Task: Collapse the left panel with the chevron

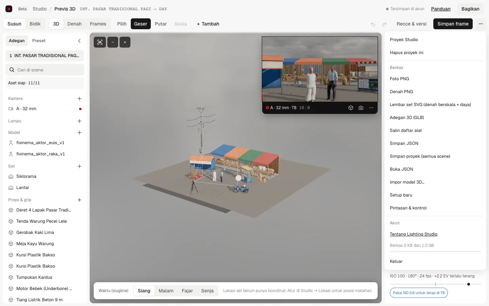Action: tap(79, 41)
